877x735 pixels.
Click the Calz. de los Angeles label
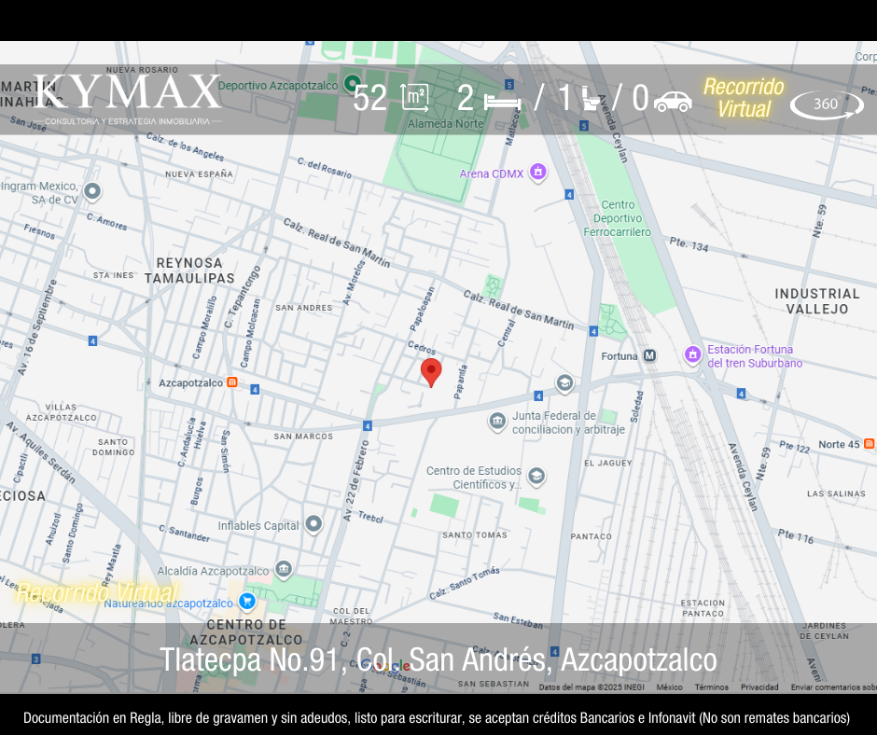tap(185, 146)
